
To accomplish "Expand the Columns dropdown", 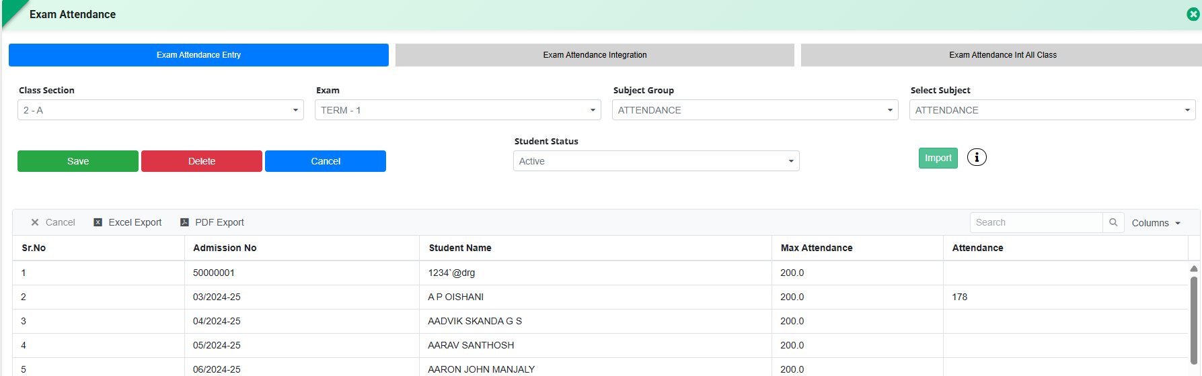I will tap(1156, 223).
